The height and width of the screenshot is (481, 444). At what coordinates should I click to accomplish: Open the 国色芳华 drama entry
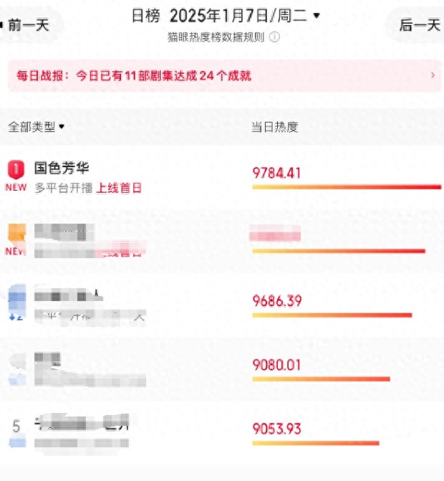click(62, 169)
